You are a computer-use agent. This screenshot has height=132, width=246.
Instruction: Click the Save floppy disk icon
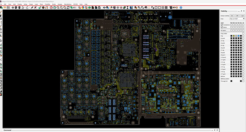(x=8, y=7)
